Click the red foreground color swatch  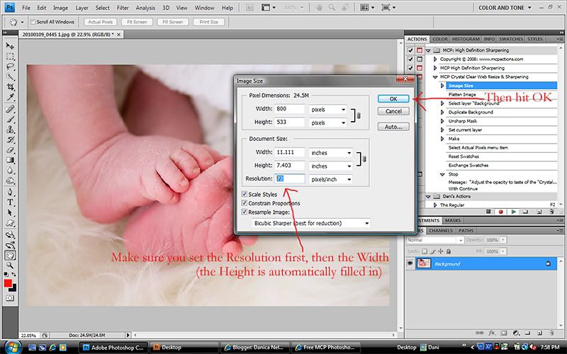[9, 284]
